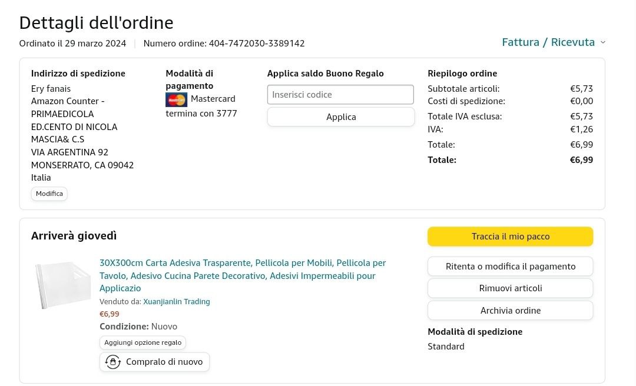The height and width of the screenshot is (386, 636).
Task: Click Modifica under the shipping address
Action: (49, 194)
